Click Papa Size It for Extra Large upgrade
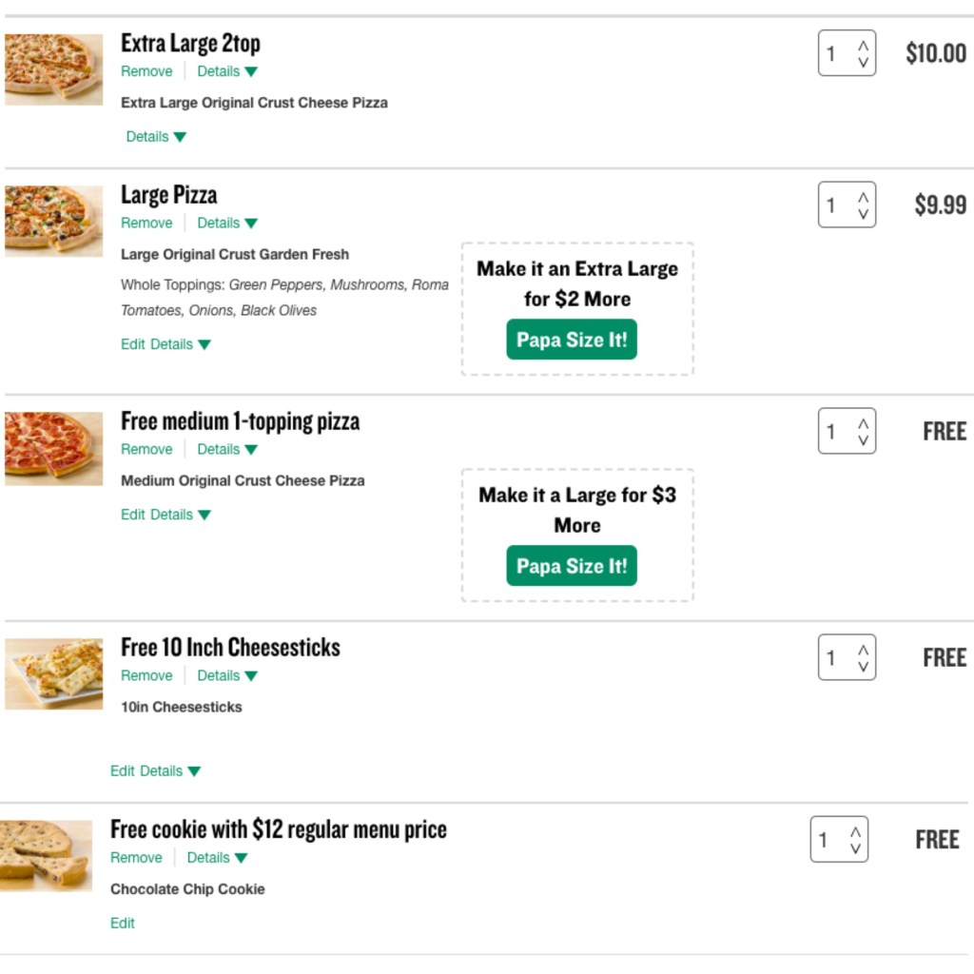 pyautogui.click(x=572, y=340)
